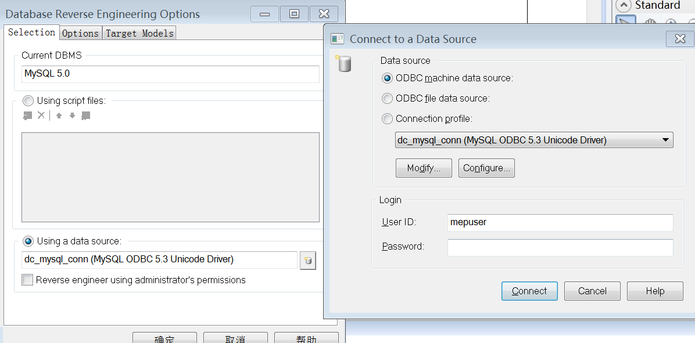
Task: Click the add script file icon
Action: (27, 115)
